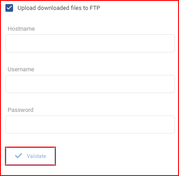Click the word Validate on the button

(37, 156)
